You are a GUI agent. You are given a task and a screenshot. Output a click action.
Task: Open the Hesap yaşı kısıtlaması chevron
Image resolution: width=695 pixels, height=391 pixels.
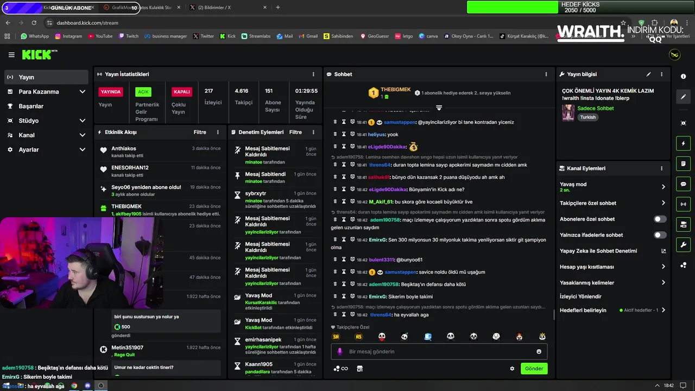point(663,267)
